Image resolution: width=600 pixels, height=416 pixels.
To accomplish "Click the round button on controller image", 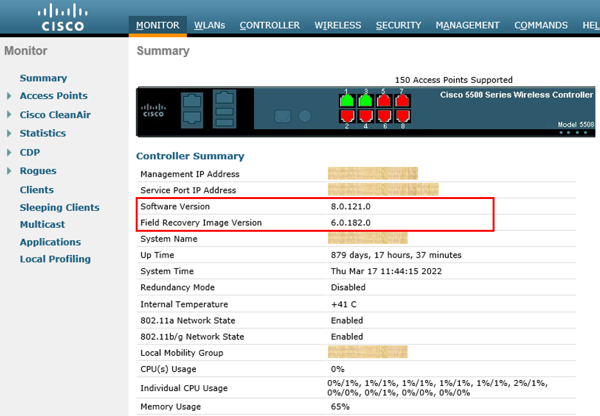I will pyautogui.click(x=305, y=116).
